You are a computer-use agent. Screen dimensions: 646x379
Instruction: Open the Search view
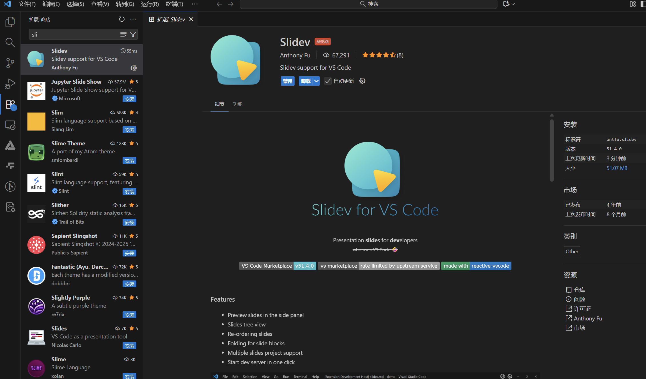(x=10, y=42)
